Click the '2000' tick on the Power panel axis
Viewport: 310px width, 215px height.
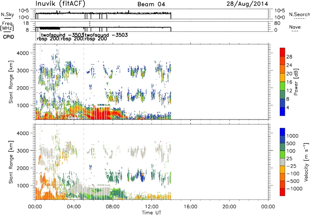pyautogui.click(x=22, y=88)
